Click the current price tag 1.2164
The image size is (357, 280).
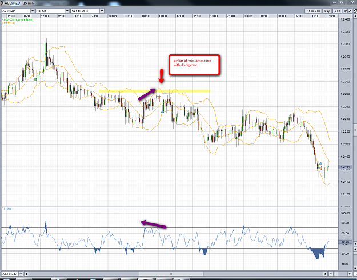coord(346,167)
